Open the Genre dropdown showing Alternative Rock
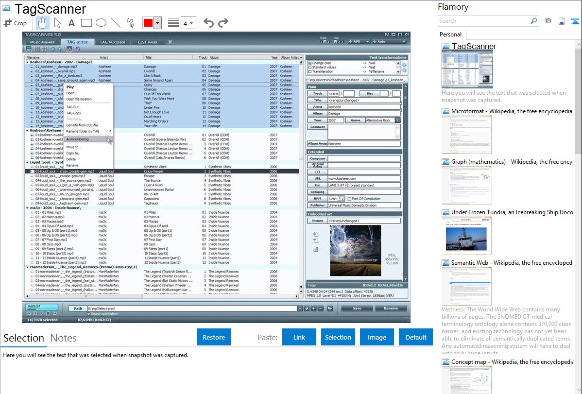 click(397, 120)
